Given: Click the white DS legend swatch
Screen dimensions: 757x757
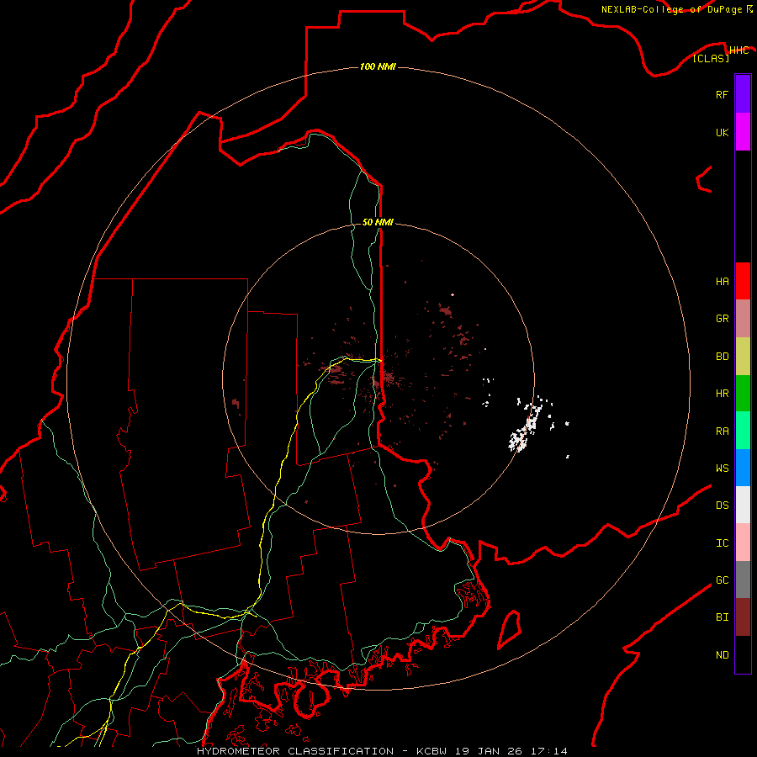Looking at the screenshot, I should pyautogui.click(x=743, y=505).
